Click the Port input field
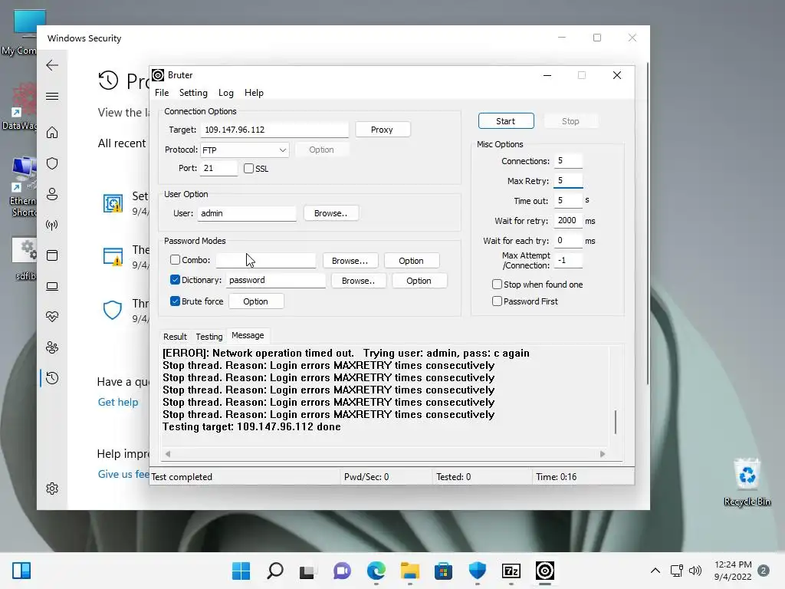The width and height of the screenshot is (785, 589). point(218,168)
